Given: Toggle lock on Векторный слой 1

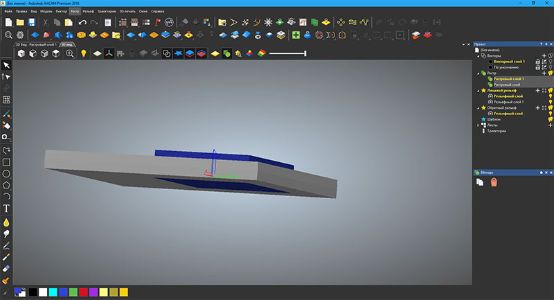Looking at the screenshot, I should tap(538, 62).
